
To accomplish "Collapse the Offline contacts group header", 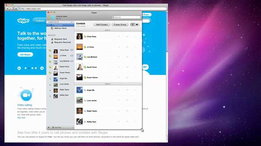I will click(108, 84).
